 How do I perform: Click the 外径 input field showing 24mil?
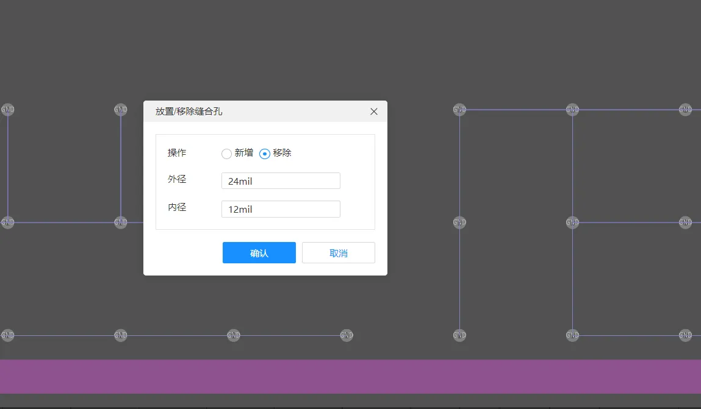click(281, 181)
